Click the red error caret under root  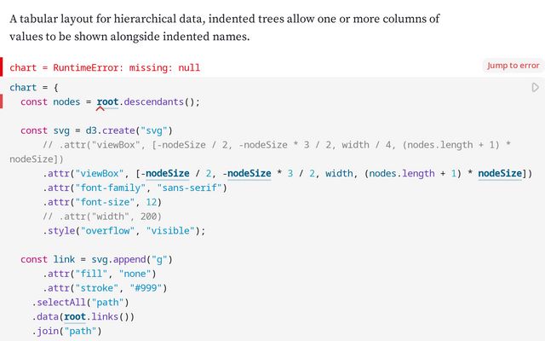[x=100, y=109]
